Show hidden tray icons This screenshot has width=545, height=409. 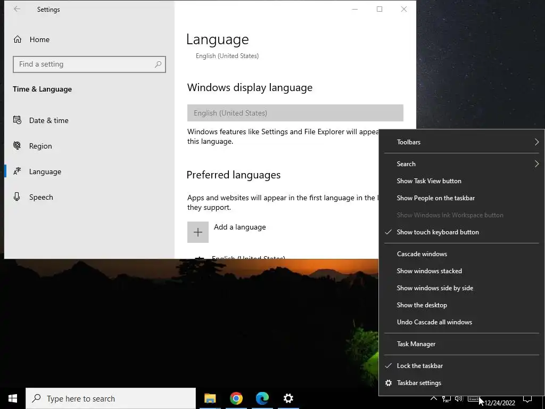point(434,398)
